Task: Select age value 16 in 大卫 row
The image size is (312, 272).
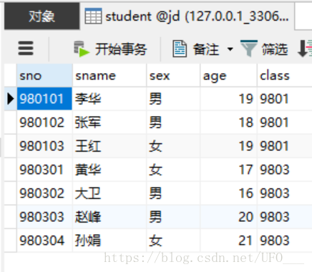Action: click(x=228, y=193)
